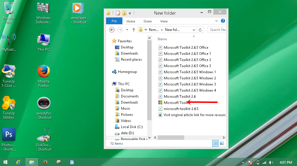Click the Properties quick access icon
Viewport: 297px width, 166px height.
point(118,13)
